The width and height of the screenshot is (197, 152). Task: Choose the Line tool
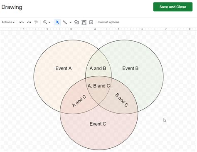65,22
